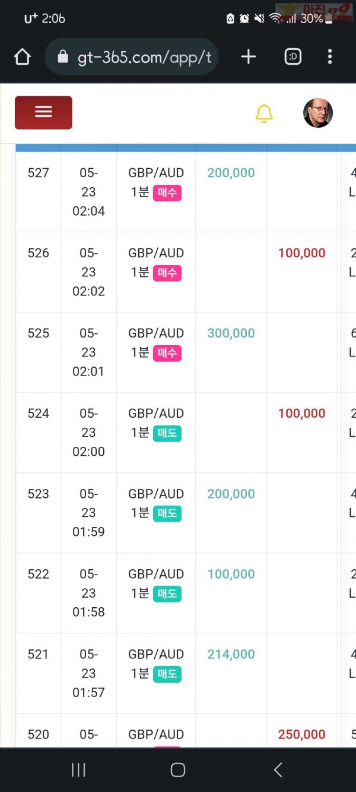Tap the gt-365.com address bar
This screenshot has width=356, height=792.
point(132,56)
